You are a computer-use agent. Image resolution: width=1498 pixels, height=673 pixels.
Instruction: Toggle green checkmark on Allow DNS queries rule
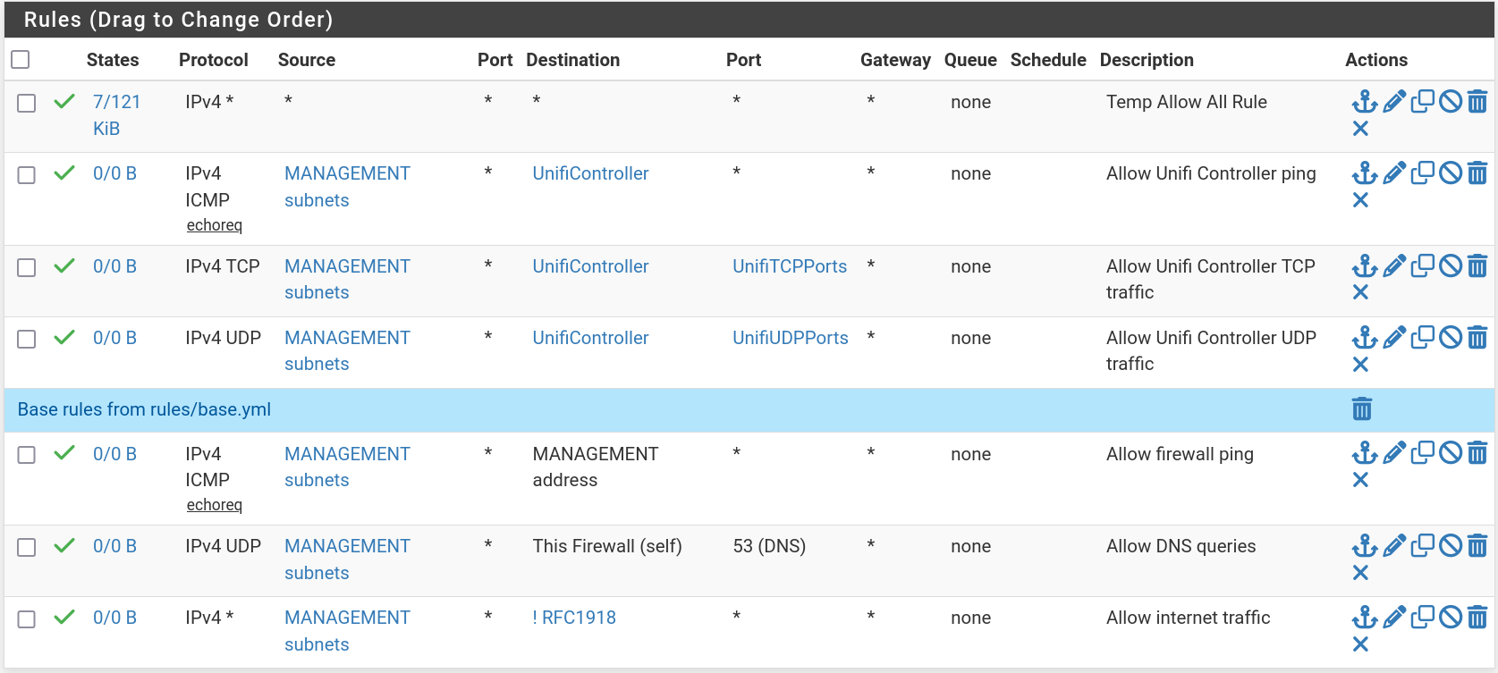coord(64,545)
